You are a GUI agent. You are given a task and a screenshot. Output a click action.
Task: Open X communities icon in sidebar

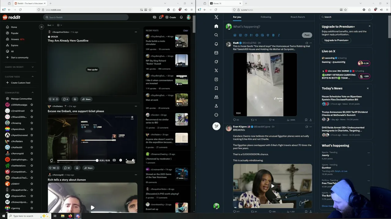(216, 97)
